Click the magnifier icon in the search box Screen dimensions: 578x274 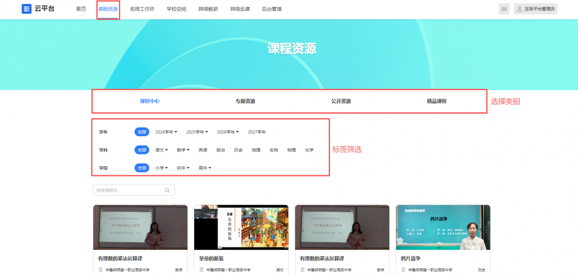click(167, 190)
